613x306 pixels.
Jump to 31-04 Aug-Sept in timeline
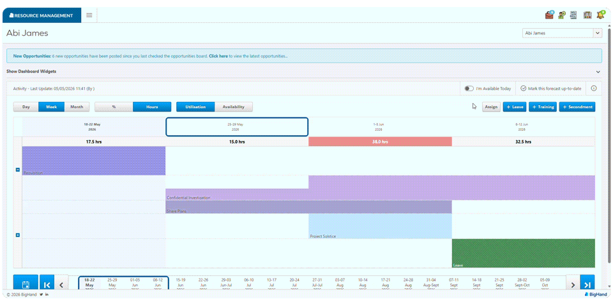coord(431,284)
